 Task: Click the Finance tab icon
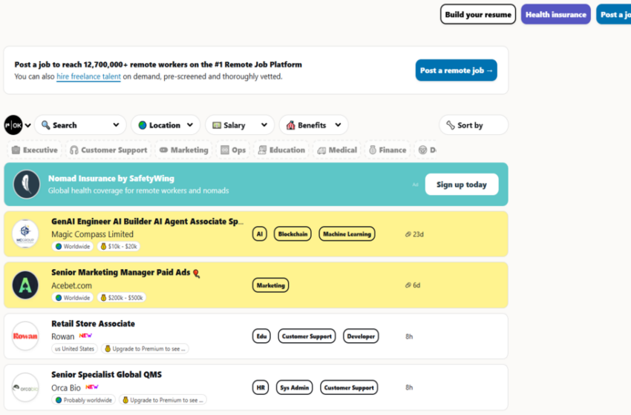click(373, 150)
